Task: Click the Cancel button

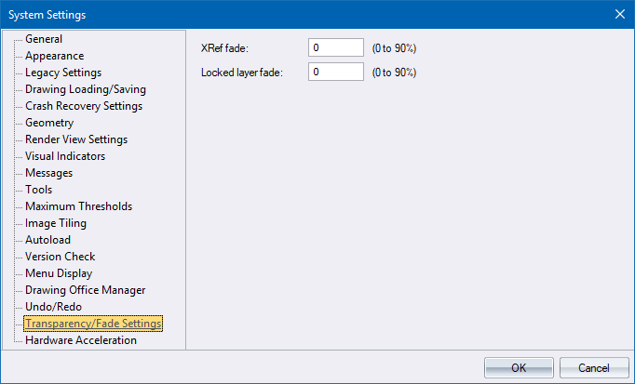Action: (594, 368)
